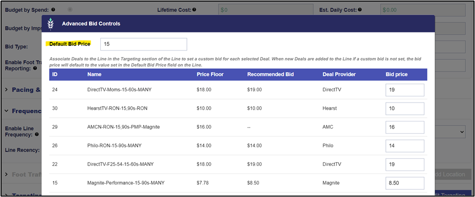
Task: Expand the Foot Traffic section chevron
Action: [6, 175]
